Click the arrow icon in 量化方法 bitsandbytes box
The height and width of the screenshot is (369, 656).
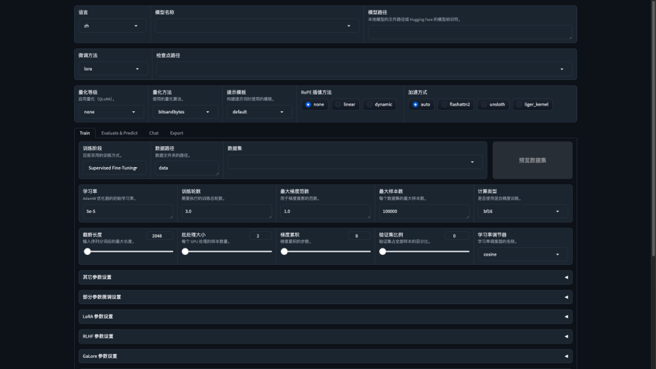point(209,112)
